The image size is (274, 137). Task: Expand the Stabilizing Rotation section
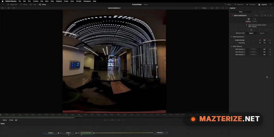tap(232, 37)
